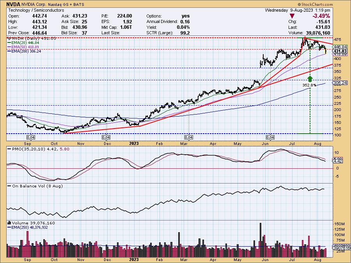Click the 352.8% gain annotation
The width and height of the screenshot is (351, 263).
[x=309, y=85]
